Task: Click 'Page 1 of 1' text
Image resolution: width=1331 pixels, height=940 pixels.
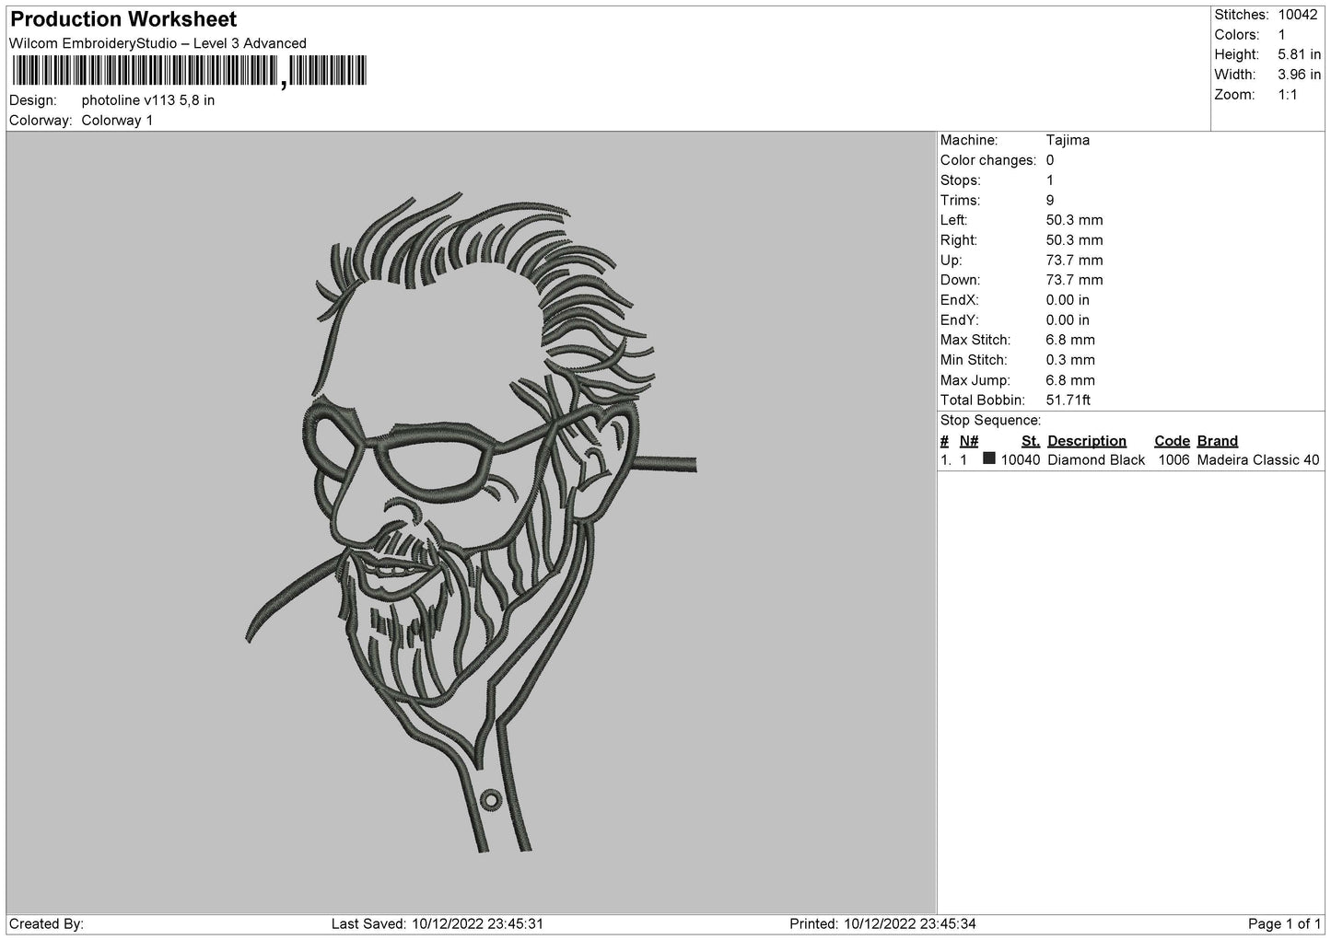Action: click(x=1284, y=923)
